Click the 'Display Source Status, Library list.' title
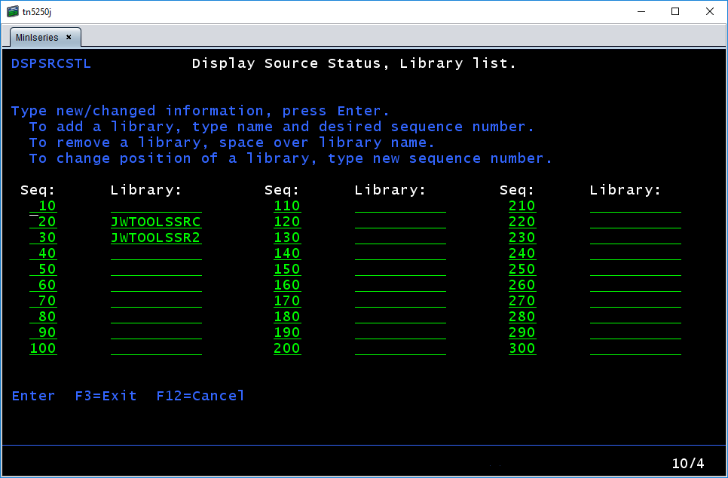728x478 pixels. coord(354,63)
